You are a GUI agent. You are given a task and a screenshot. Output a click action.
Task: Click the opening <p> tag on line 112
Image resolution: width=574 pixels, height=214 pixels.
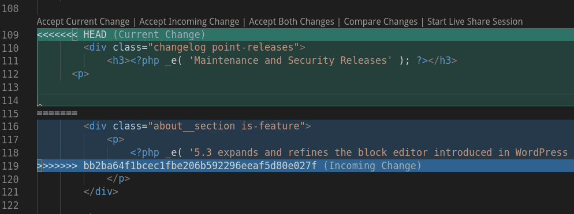click(x=80, y=74)
